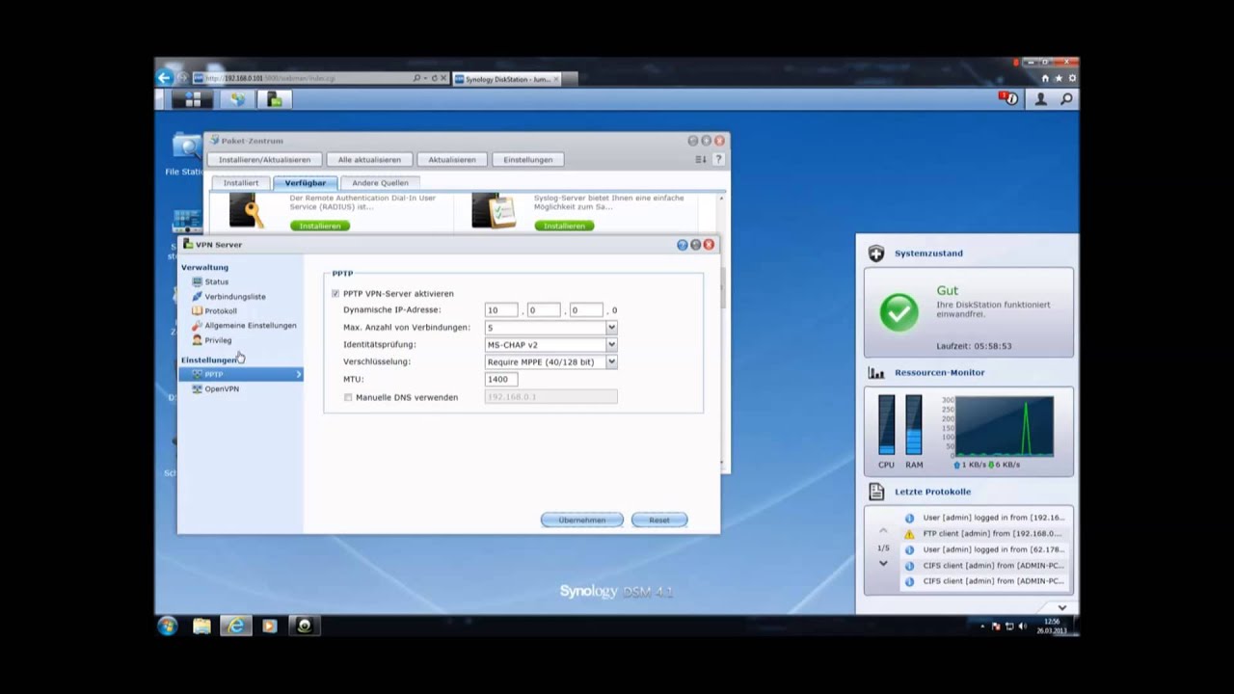Enable Manuelle DNS verwenden checkbox
Viewport: 1234px width, 694px height.
tap(348, 397)
